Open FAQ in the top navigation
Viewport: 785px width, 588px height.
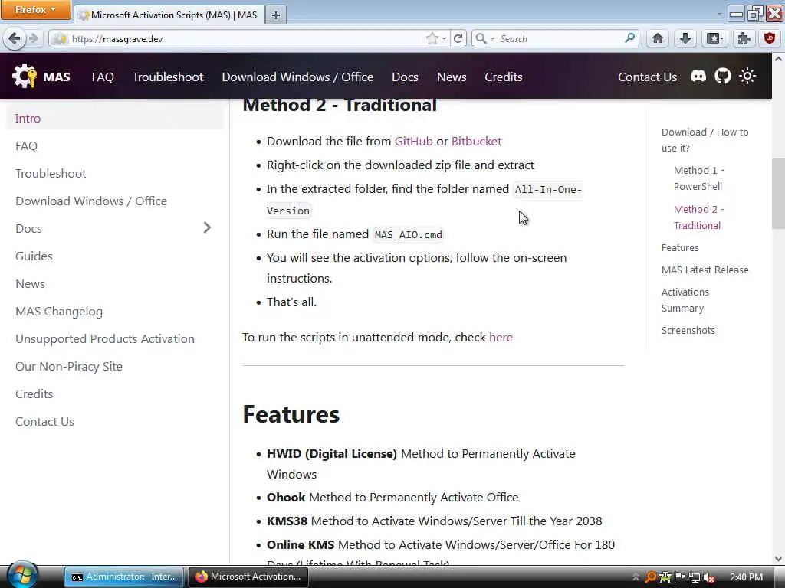[103, 77]
